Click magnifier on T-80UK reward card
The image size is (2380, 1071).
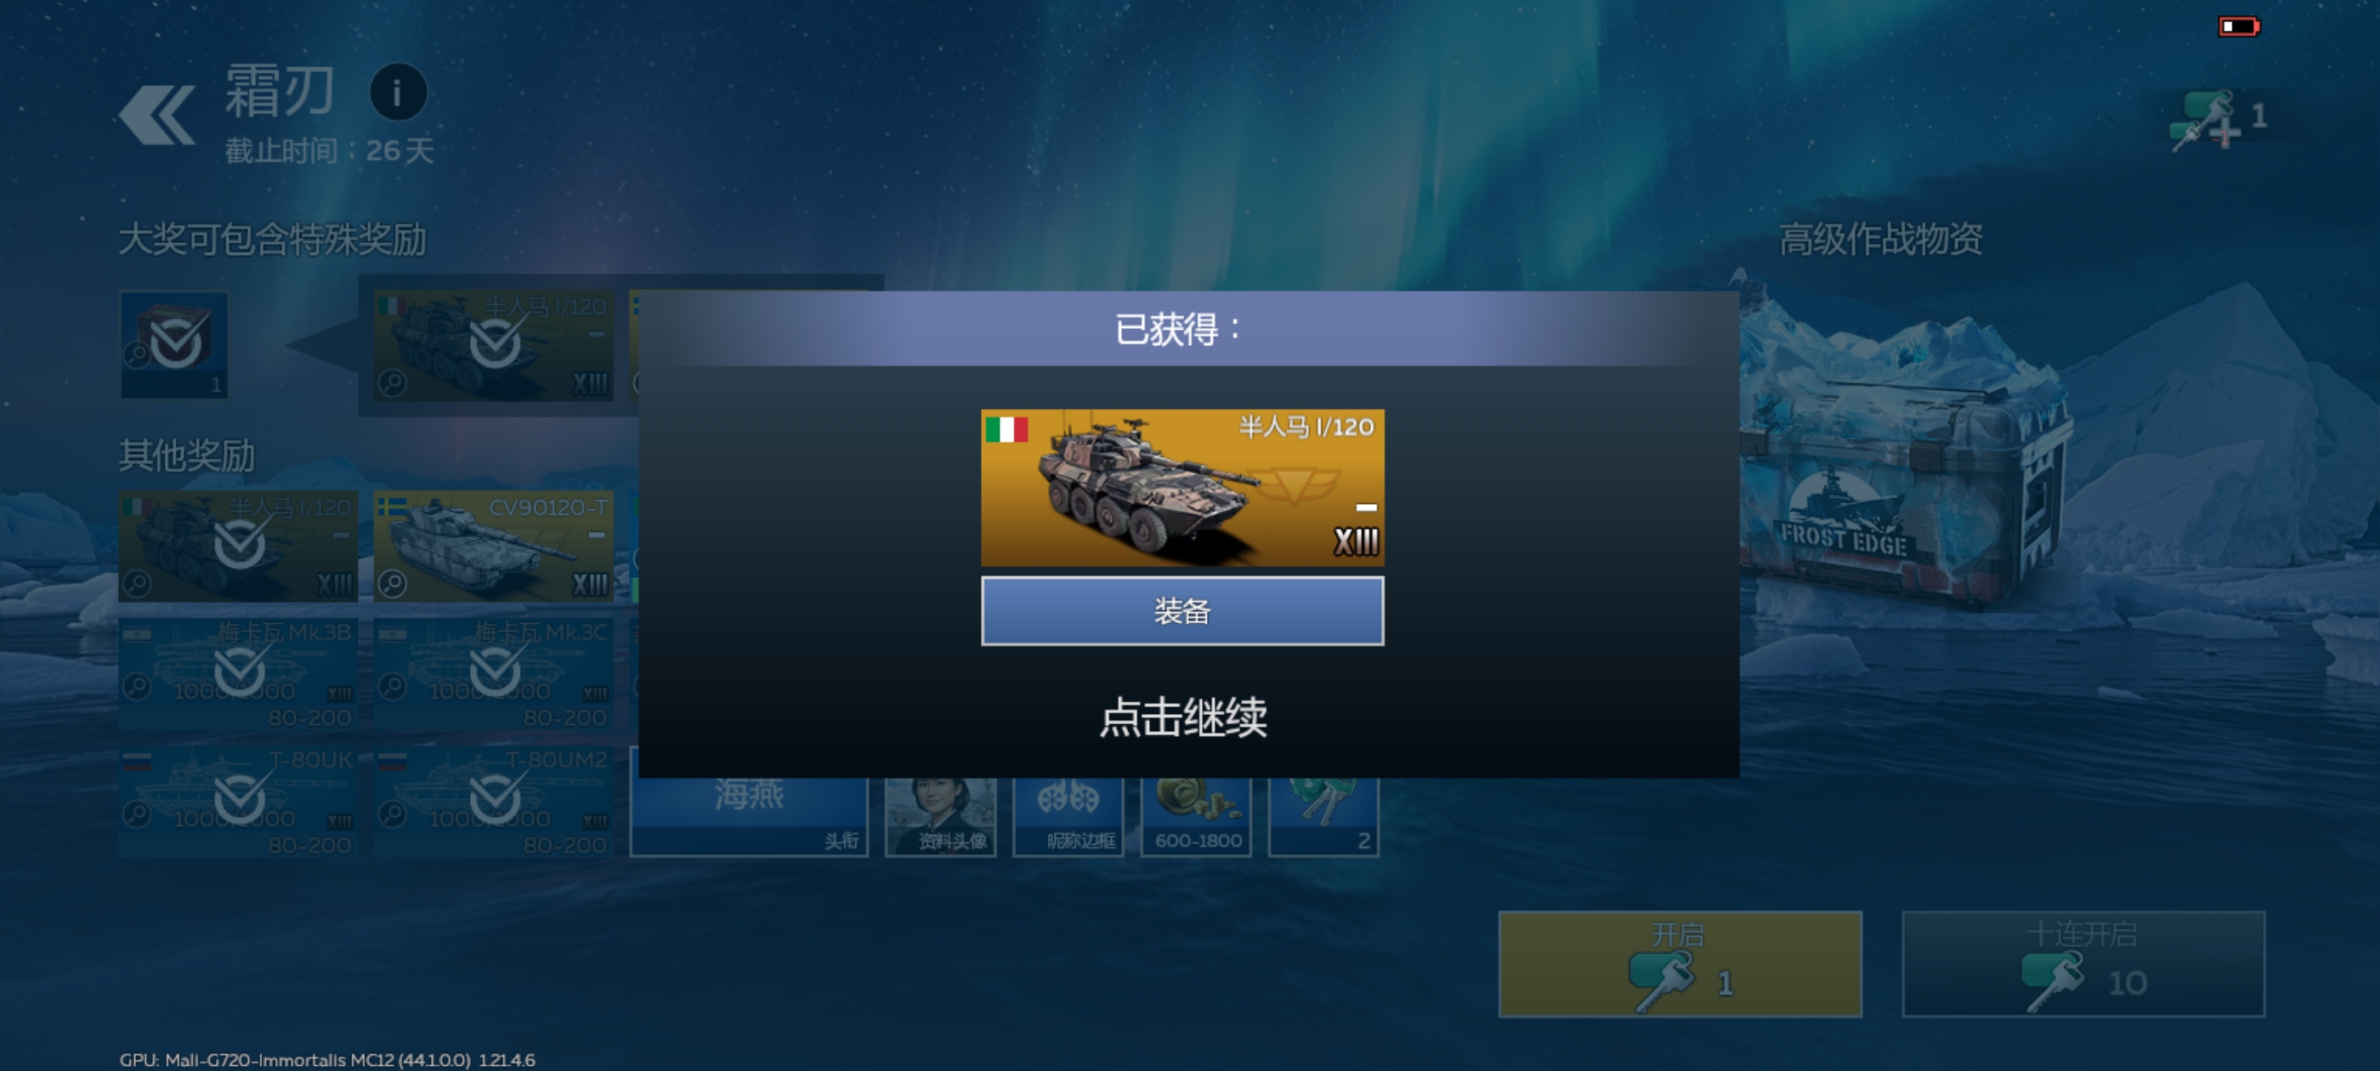tap(138, 813)
